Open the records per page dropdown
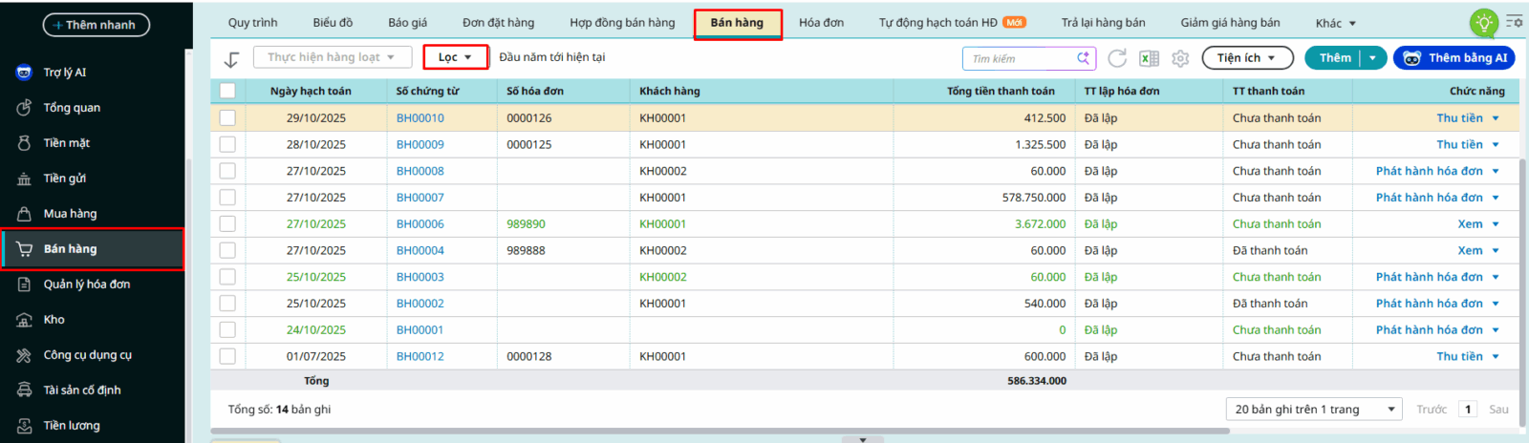The width and height of the screenshot is (1529, 443). pos(1313,410)
